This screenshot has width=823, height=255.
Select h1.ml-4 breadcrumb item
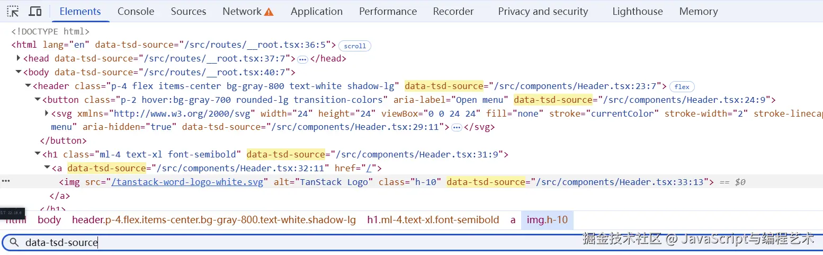433,219
